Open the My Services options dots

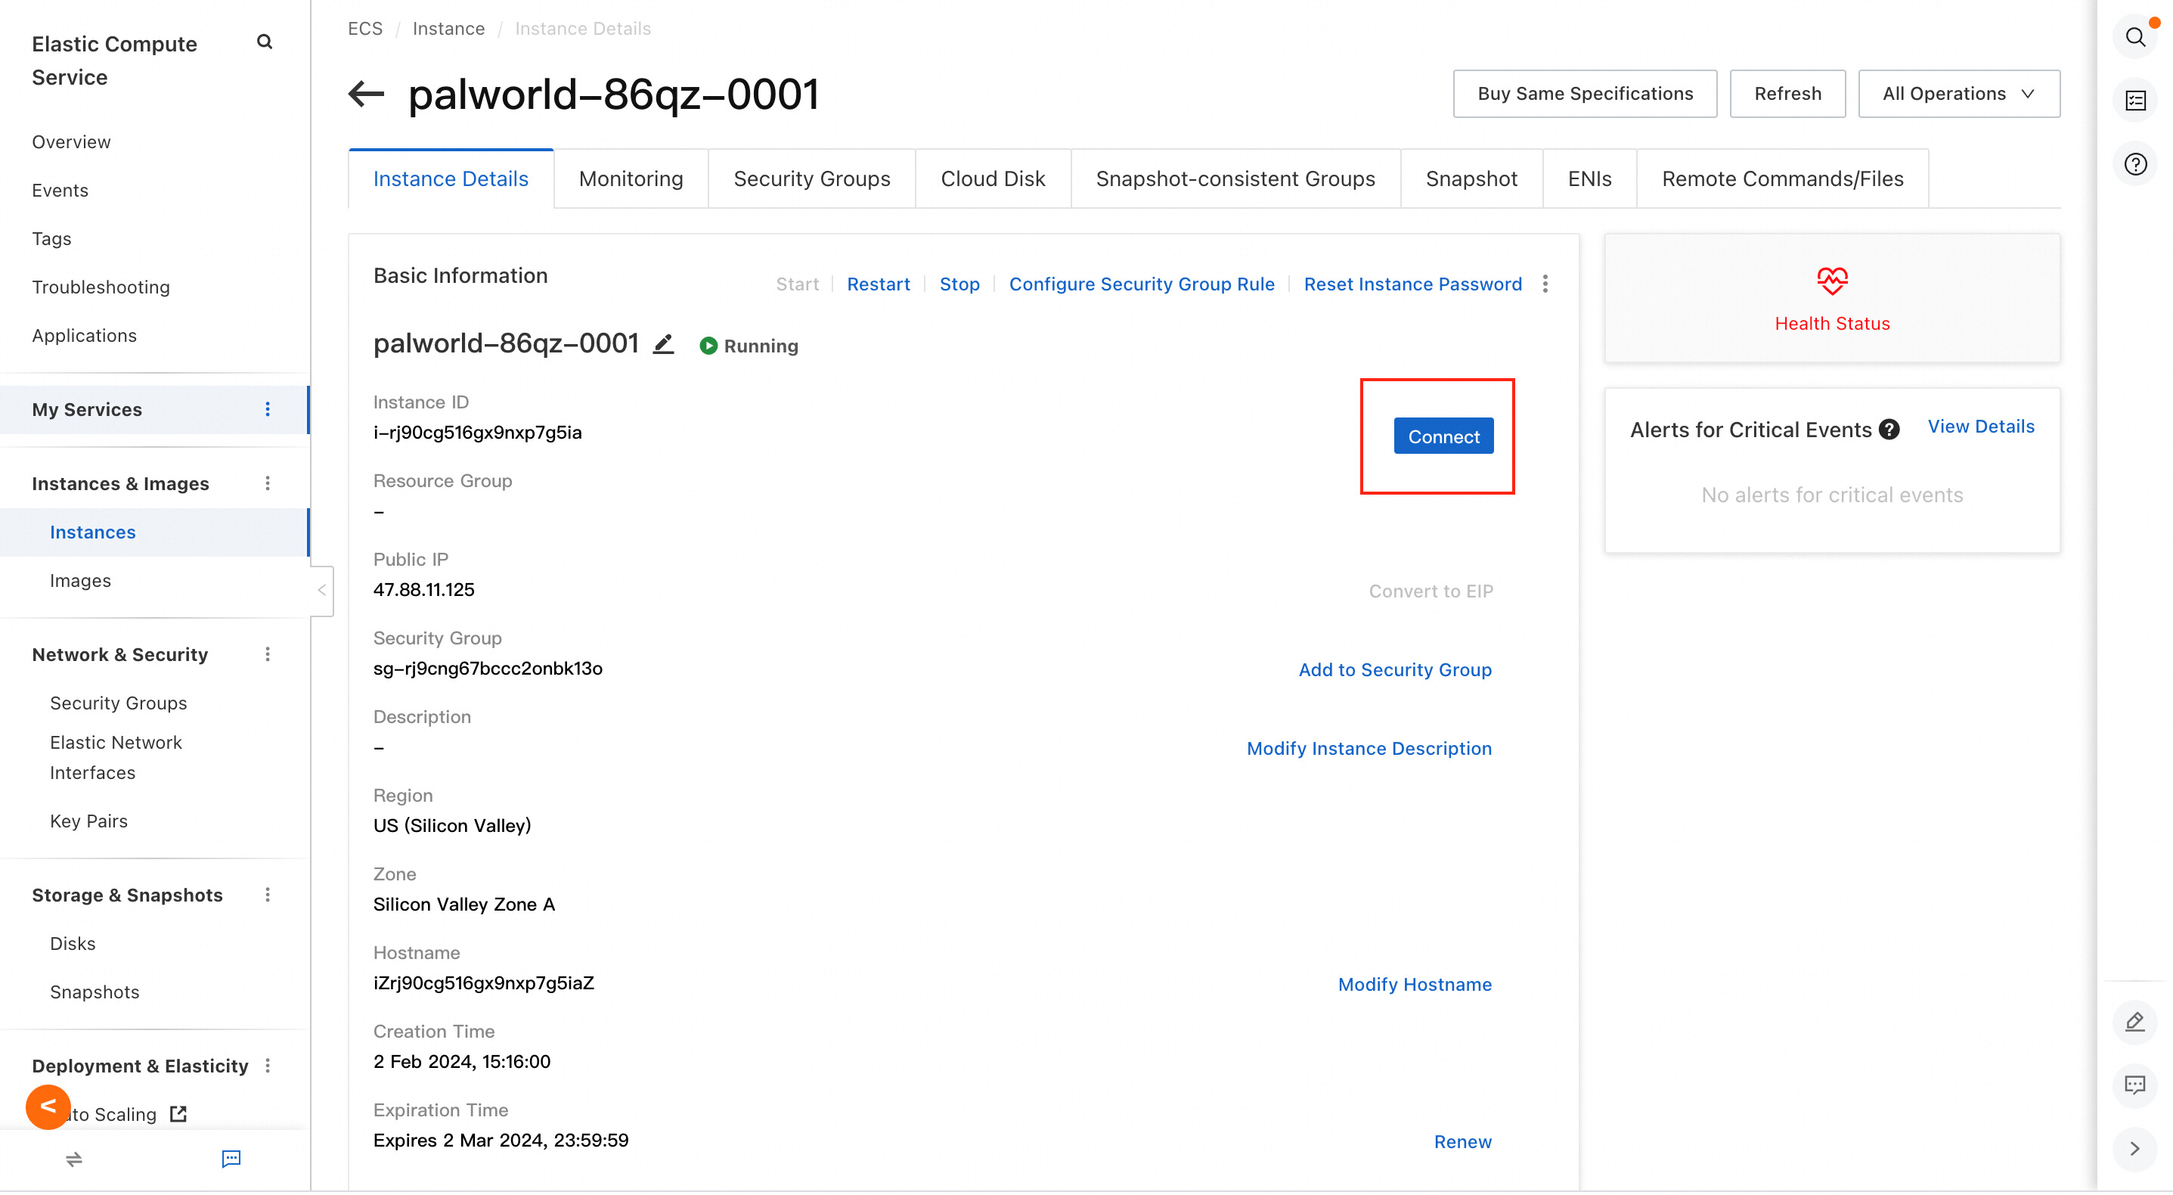point(268,409)
